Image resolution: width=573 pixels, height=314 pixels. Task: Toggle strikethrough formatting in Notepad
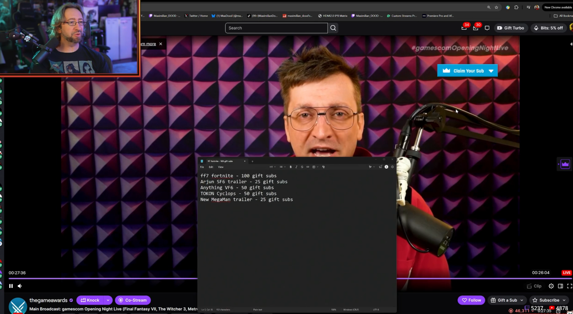[302, 167]
